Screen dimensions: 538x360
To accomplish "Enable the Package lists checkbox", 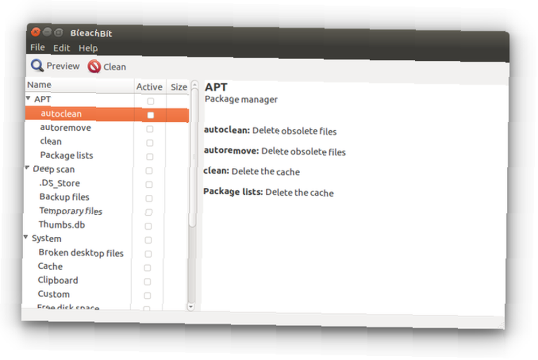I will (150, 157).
